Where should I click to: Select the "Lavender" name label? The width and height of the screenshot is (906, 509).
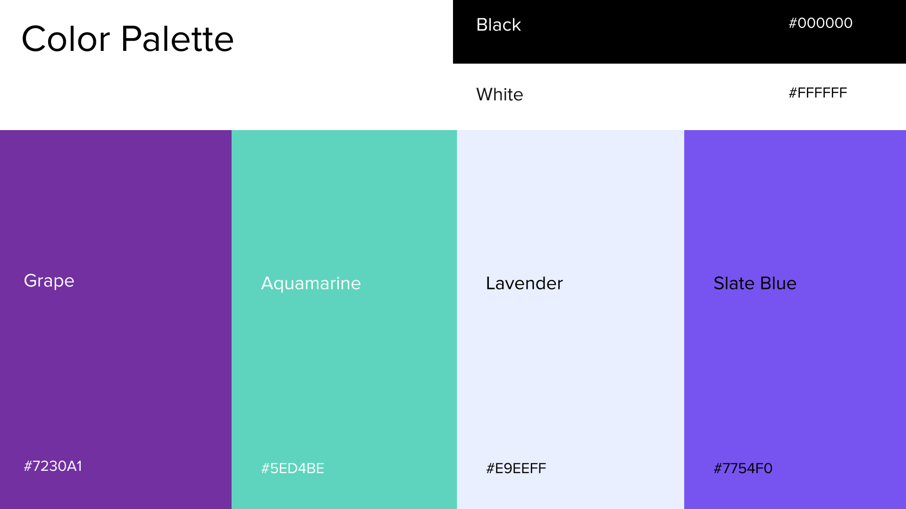[524, 283]
